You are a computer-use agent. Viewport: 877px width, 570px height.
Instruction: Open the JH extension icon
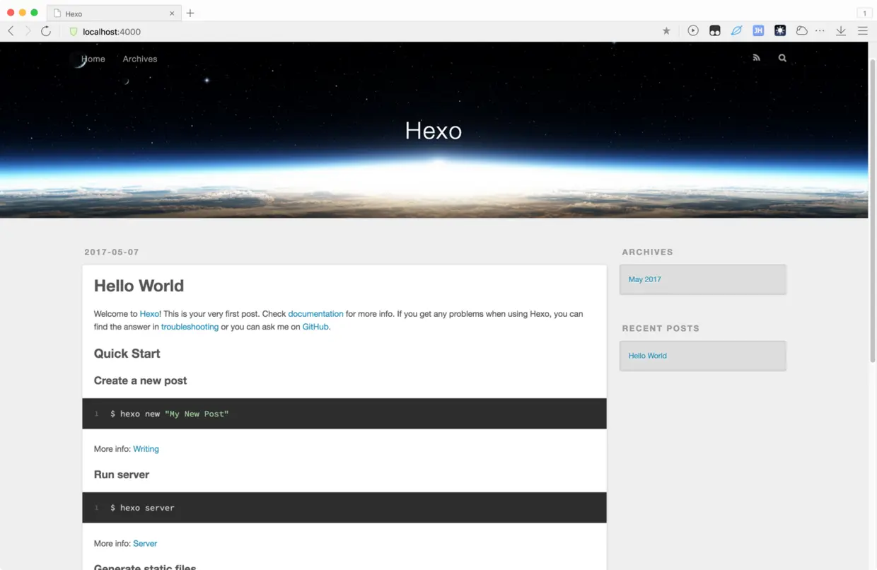point(758,31)
